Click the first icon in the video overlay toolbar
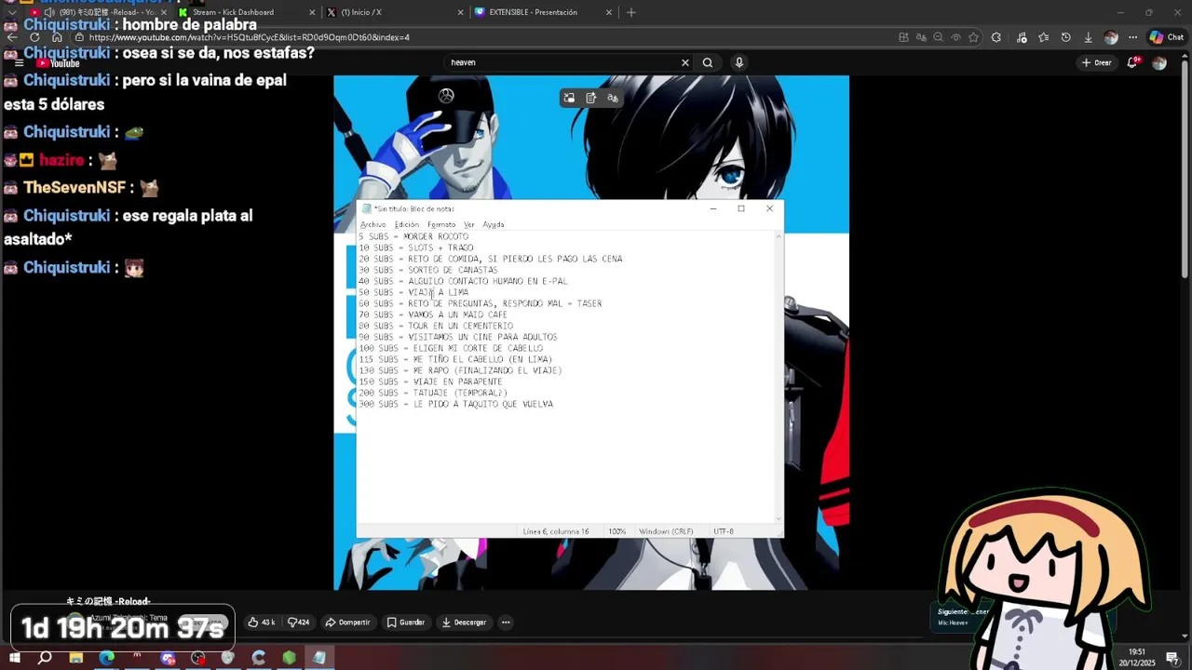1192x670 pixels. tap(569, 98)
